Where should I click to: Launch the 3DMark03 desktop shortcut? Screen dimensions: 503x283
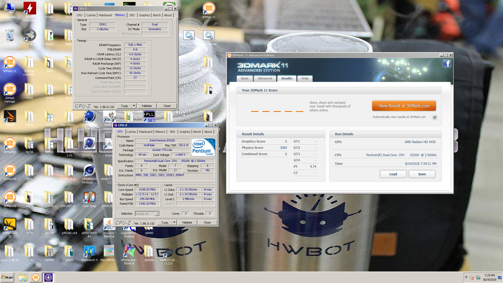pyautogui.click(x=10, y=145)
